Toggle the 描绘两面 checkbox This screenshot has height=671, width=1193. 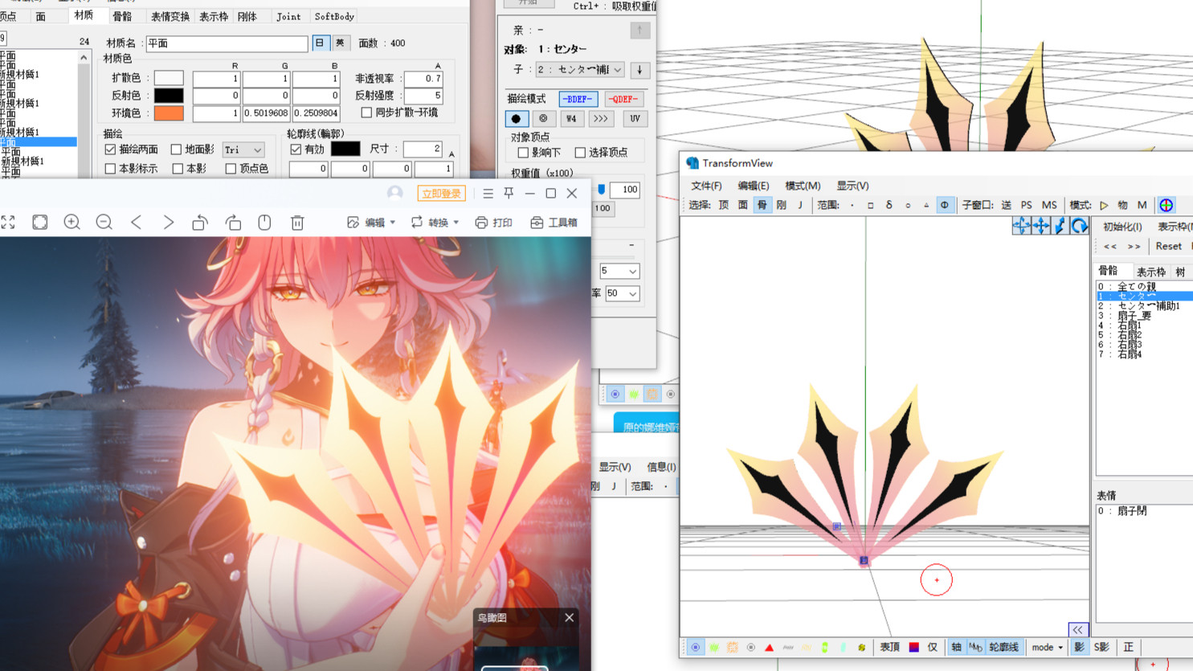(111, 149)
